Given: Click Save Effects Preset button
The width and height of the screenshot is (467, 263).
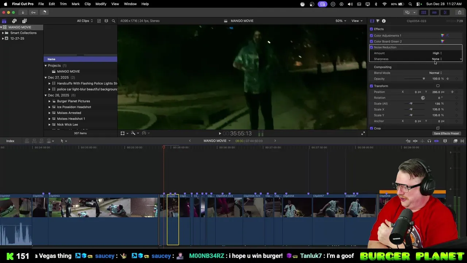Looking at the screenshot, I should [x=446, y=133].
